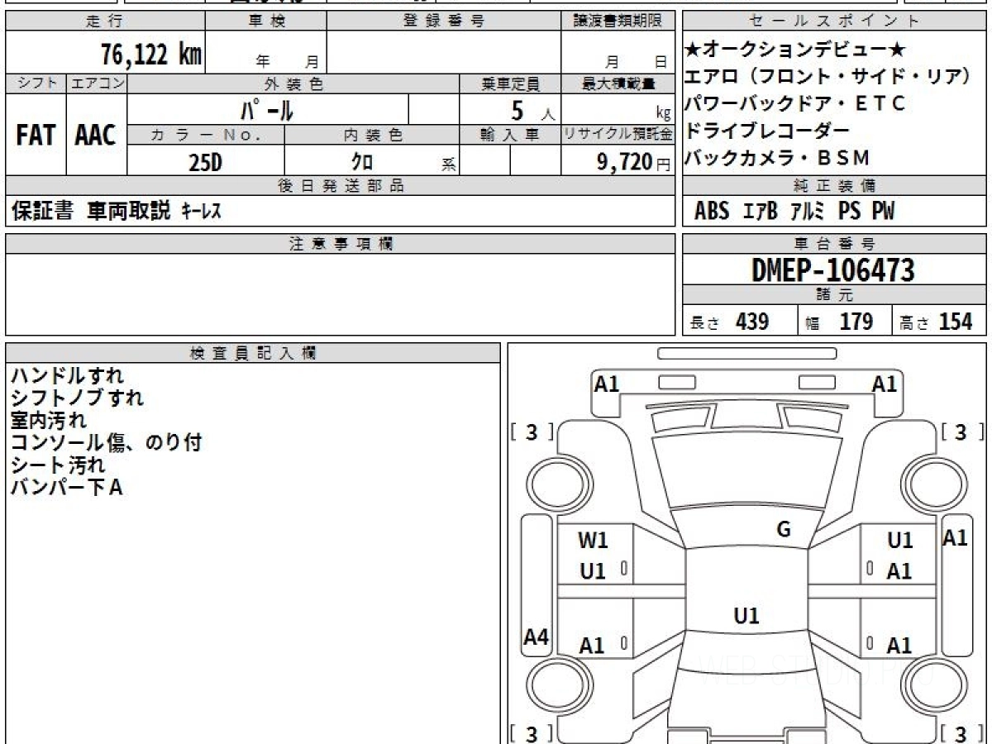Viewport: 992px width, 744px height.
Task: Select the AAC air conditioner value
Action: click(96, 136)
